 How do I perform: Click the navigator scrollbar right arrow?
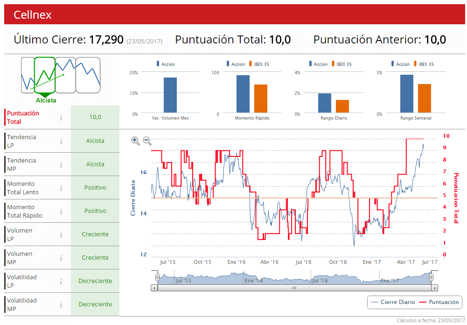pyautogui.click(x=434, y=288)
